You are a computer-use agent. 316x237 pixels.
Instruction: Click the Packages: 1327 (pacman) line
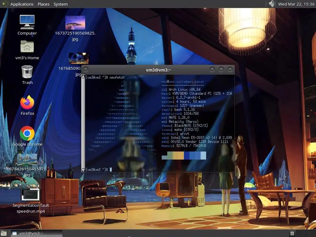[183, 106]
